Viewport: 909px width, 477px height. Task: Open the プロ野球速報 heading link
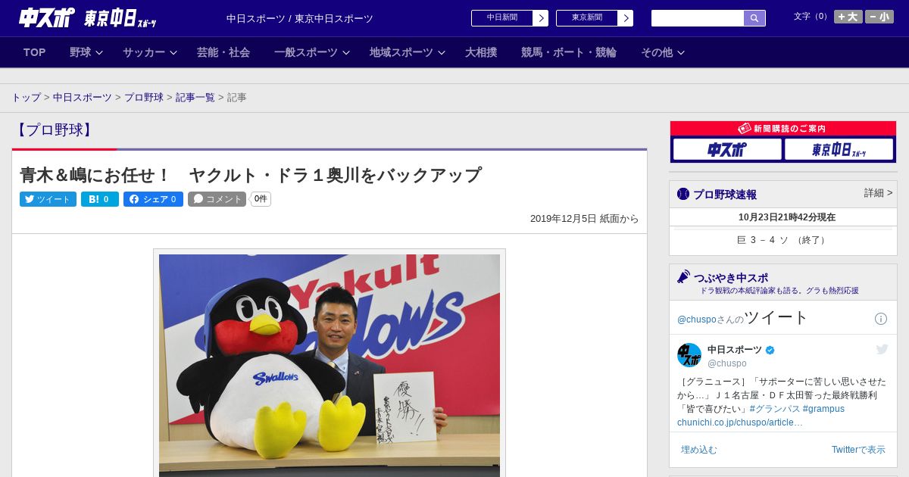(x=724, y=195)
